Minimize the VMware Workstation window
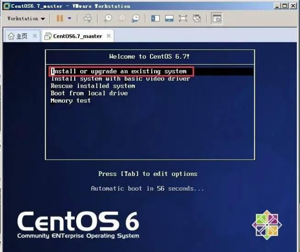This screenshot has height=252, width=300. 277,6
